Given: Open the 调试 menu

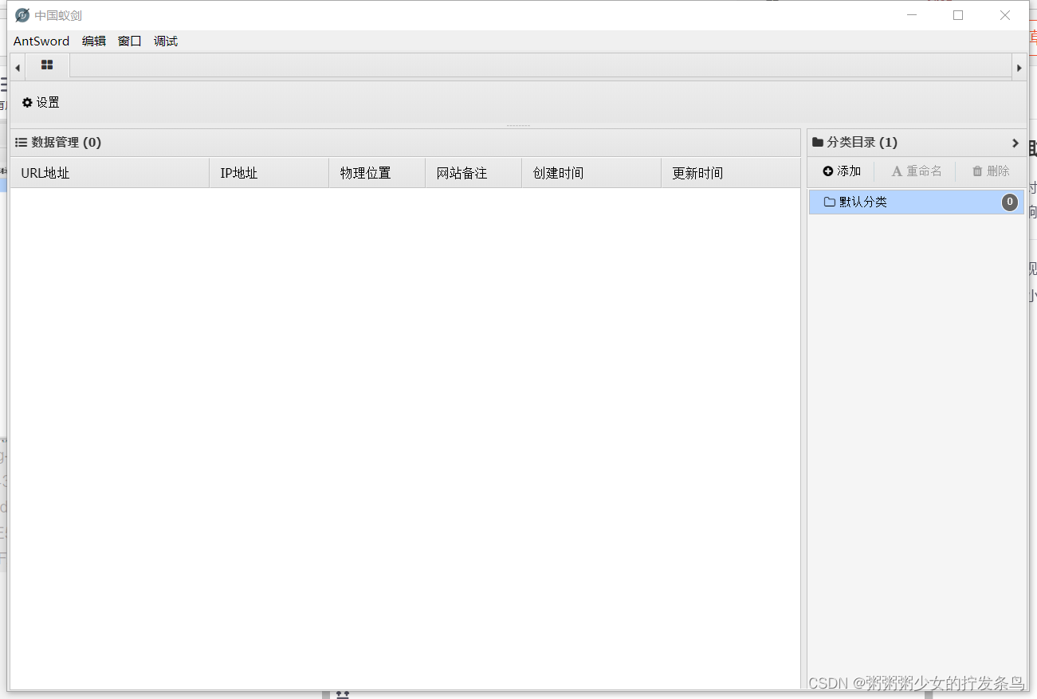Looking at the screenshot, I should [x=166, y=41].
